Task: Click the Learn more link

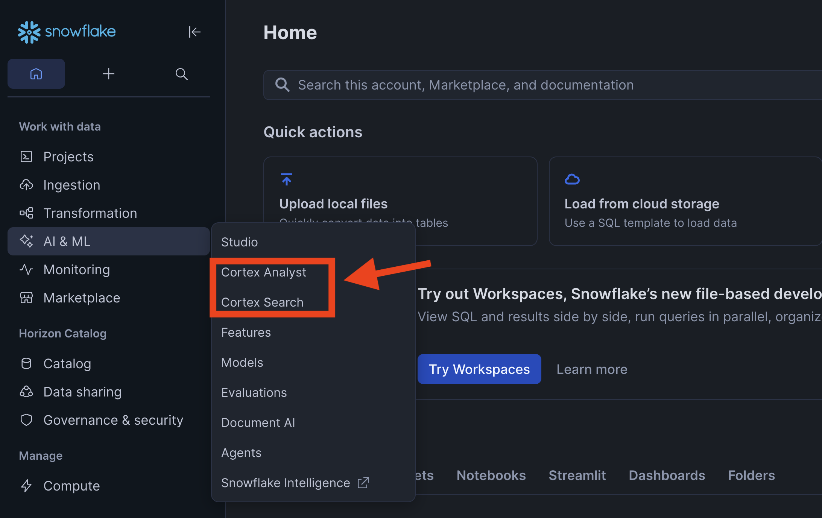Action: coord(592,369)
